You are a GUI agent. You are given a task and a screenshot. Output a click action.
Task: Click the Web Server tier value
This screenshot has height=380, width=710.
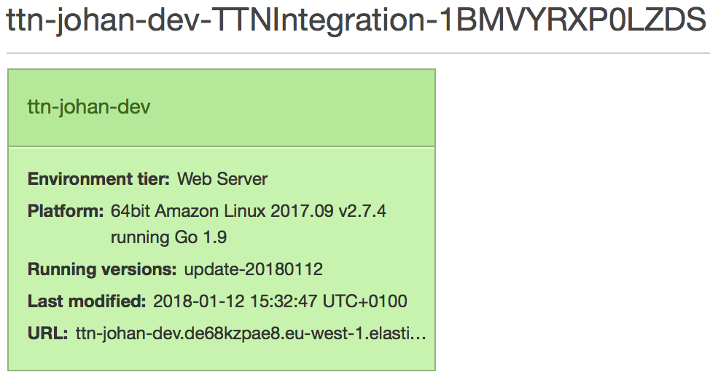pos(222,179)
